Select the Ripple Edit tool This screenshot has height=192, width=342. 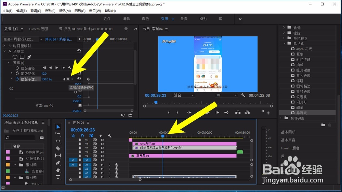(58, 141)
